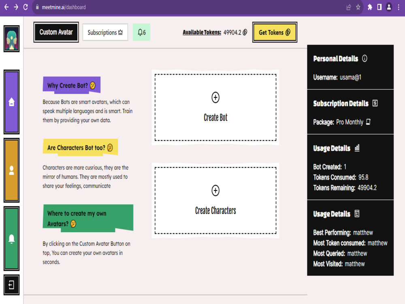This screenshot has width=405, height=304.
Task: Click the notification bell with count 6
Action: pos(141,32)
